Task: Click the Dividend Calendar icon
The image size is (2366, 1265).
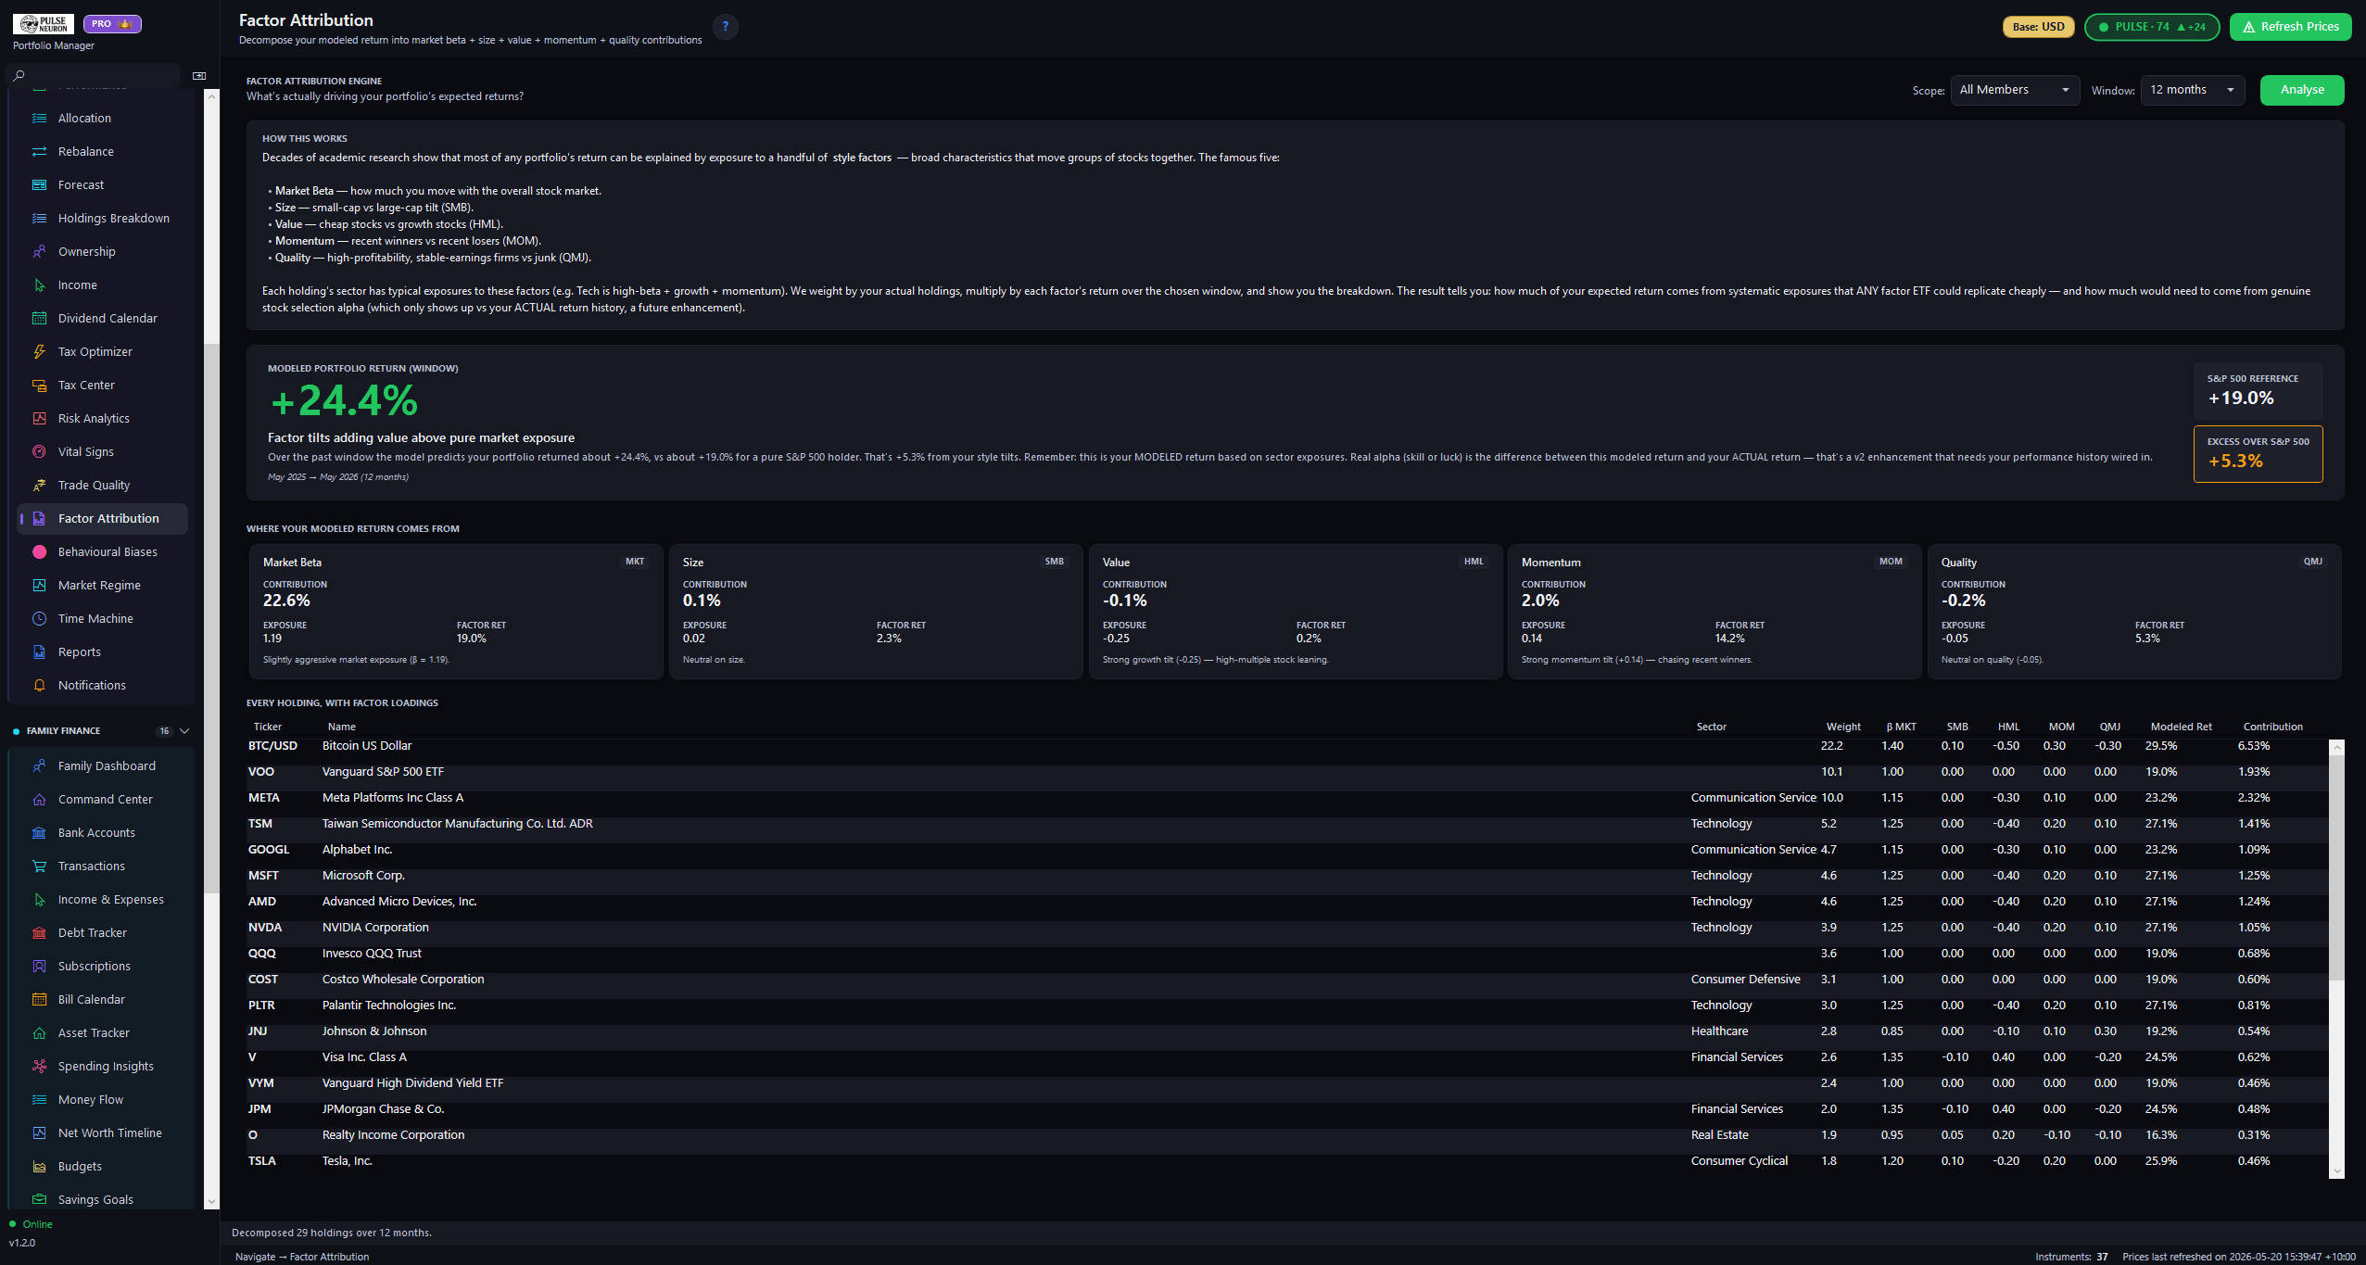Action: coord(39,318)
